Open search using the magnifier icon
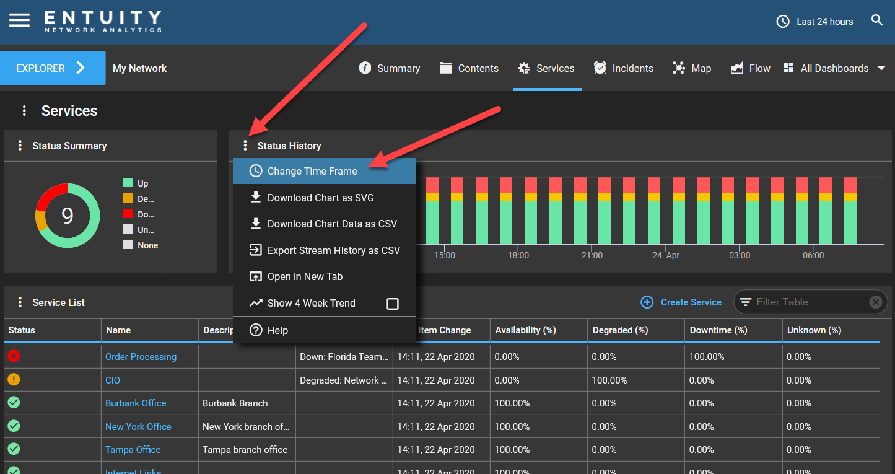Screen dimensions: 895x474 [877, 19]
